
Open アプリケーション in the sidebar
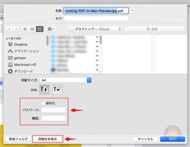click(x=23, y=51)
